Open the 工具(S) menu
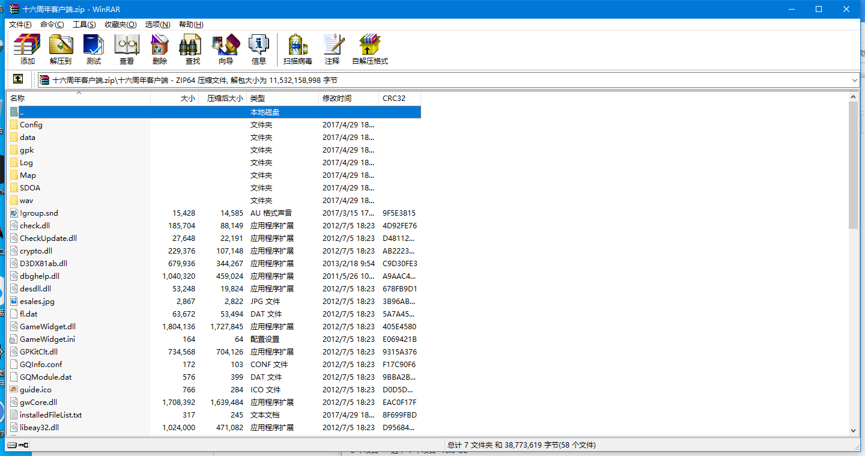The height and width of the screenshot is (456, 865). pyautogui.click(x=84, y=25)
